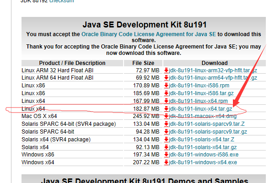Download jdk-8u191-linux-arm32-vfp-hflt.tar.gz
Screen dimensions: 275x183
pyautogui.click(x=213, y=70)
